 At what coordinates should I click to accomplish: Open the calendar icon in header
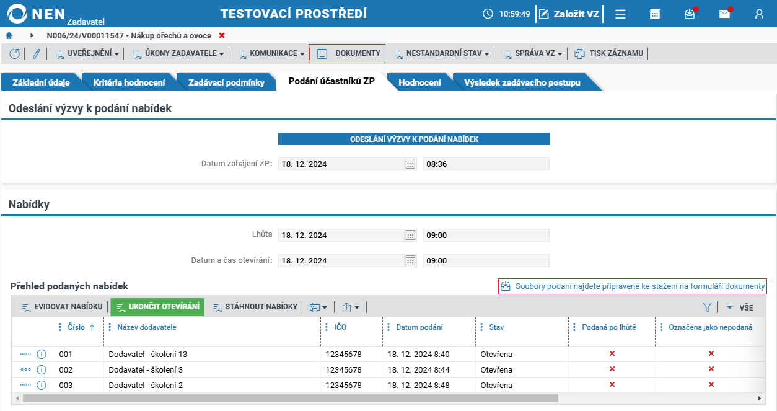[655, 14]
